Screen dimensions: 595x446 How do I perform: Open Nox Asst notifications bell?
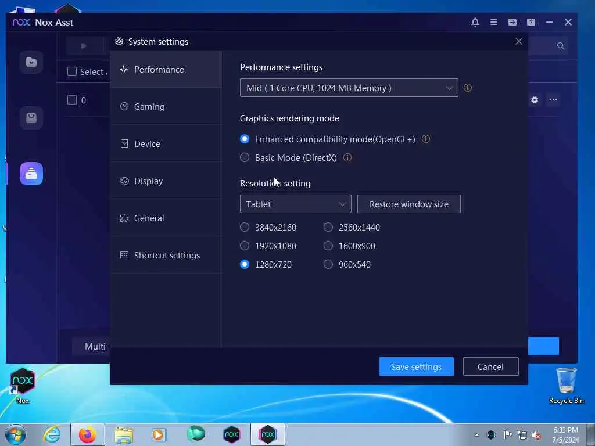coord(475,22)
